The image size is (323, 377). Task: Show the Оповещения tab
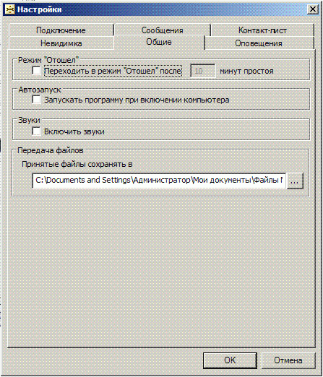point(259,43)
